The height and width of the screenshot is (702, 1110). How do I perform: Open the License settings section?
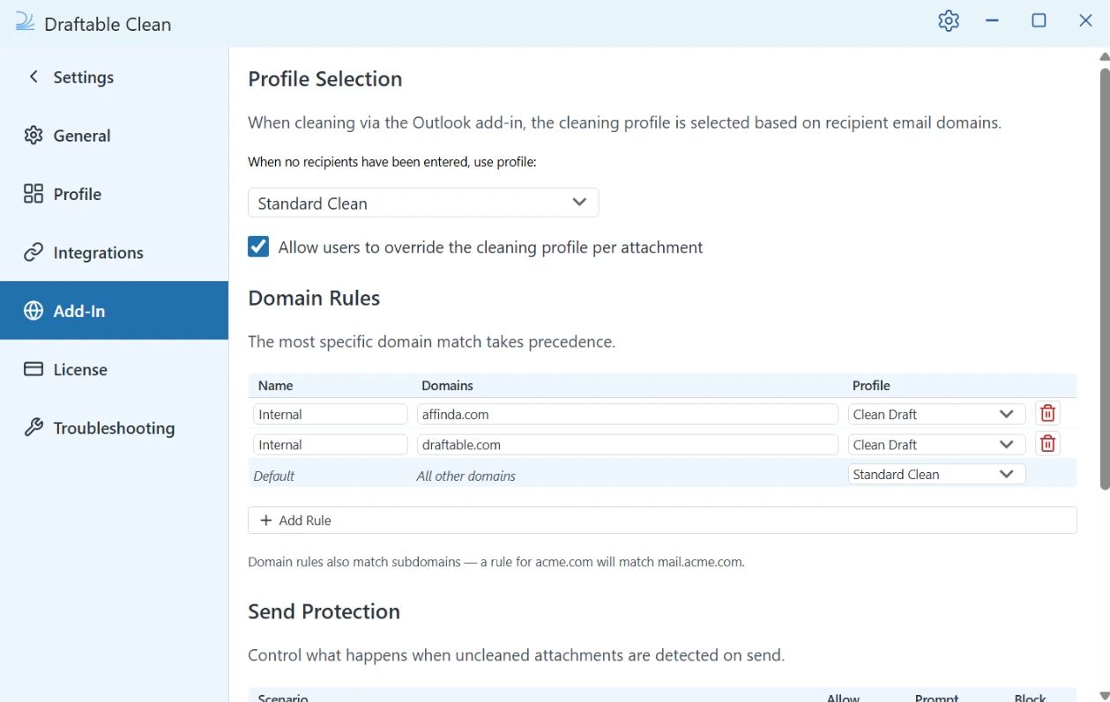pos(115,369)
